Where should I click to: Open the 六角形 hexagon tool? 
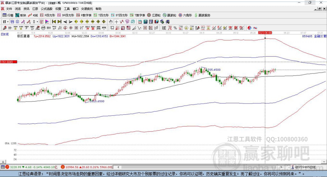185,15
